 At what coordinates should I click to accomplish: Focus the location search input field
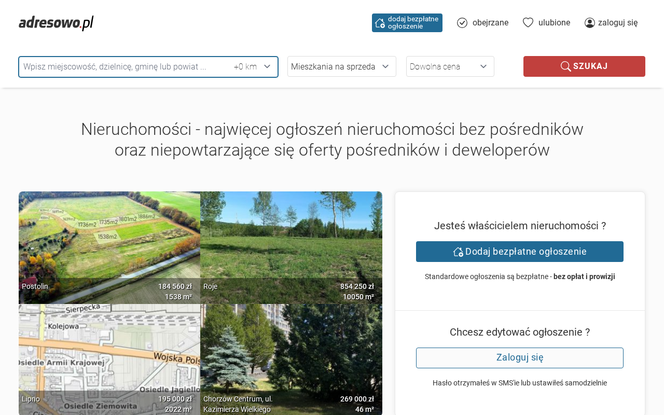tap(125, 66)
